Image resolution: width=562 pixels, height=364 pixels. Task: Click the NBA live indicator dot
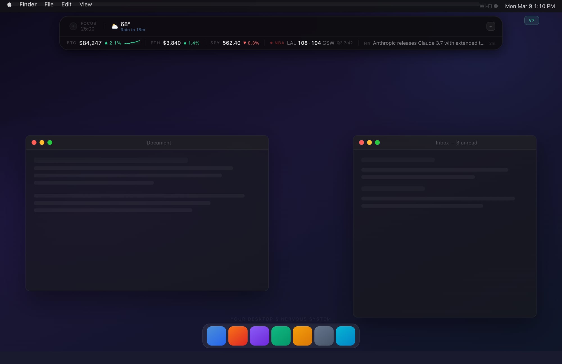click(271, 43)
